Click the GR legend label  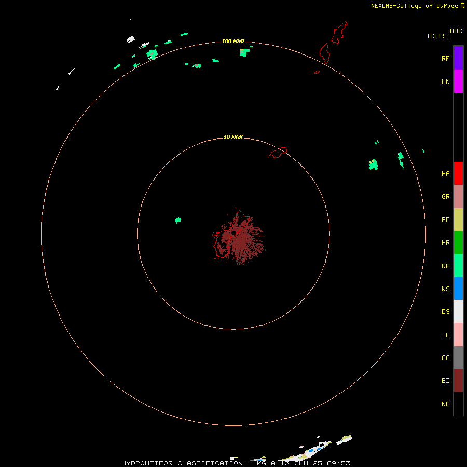[445, 197]
